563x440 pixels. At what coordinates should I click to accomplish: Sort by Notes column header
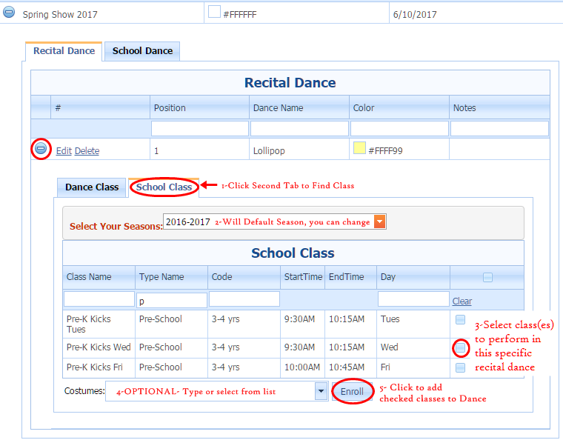[x=464, y=108]
